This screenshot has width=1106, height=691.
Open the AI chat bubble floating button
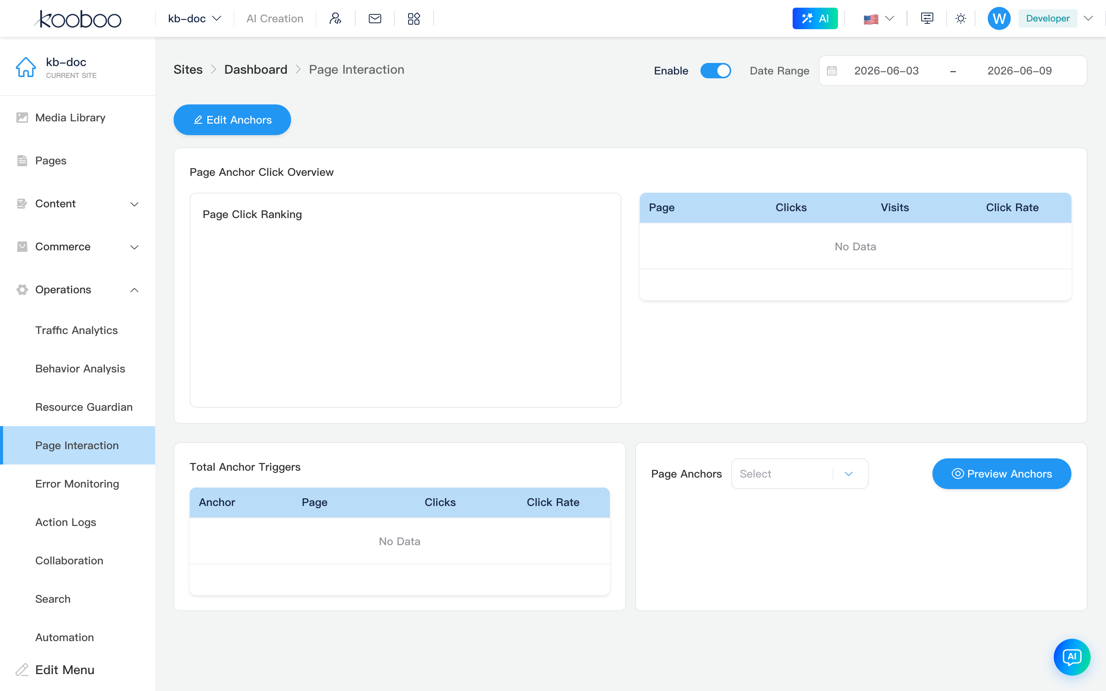[x=1072, y=657]
